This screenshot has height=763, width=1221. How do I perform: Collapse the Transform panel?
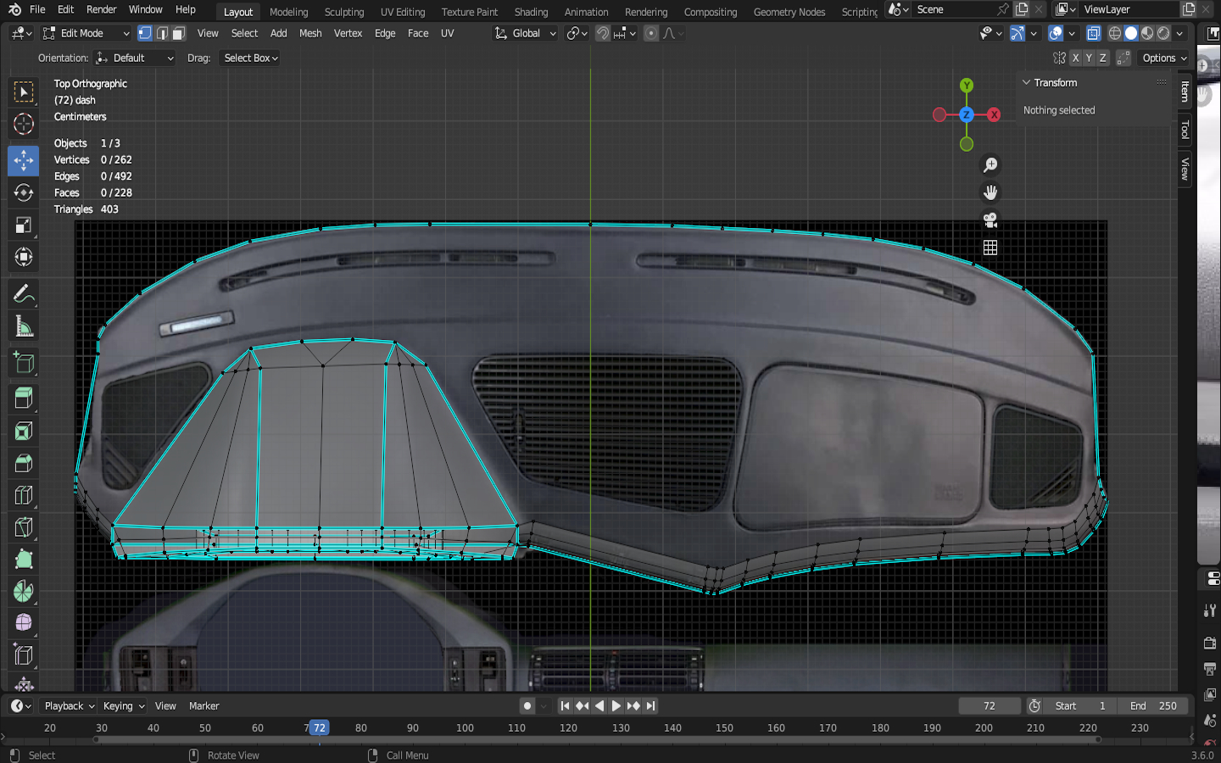(1027, 83)
